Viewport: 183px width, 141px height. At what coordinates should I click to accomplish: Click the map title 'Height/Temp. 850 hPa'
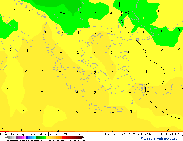[23, 134]
